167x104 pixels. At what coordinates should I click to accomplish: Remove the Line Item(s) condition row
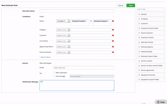coord(113,41)
